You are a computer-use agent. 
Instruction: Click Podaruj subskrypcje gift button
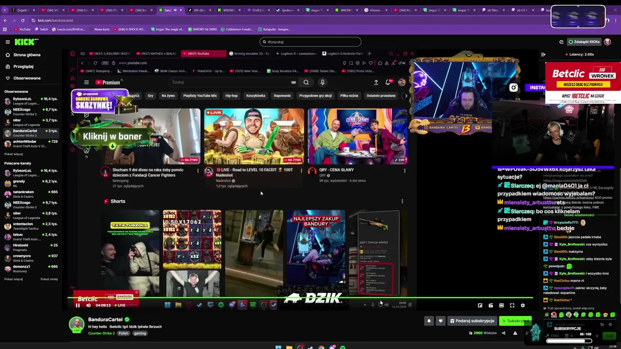(472, 321)
